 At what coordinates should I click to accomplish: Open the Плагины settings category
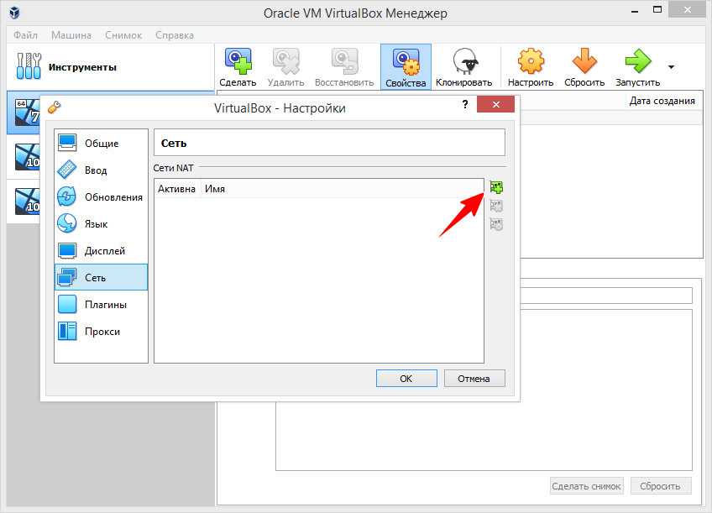tap(102, 304)
